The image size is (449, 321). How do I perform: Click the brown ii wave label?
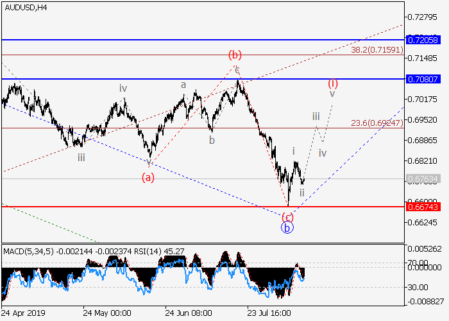[x=302, y=191]
